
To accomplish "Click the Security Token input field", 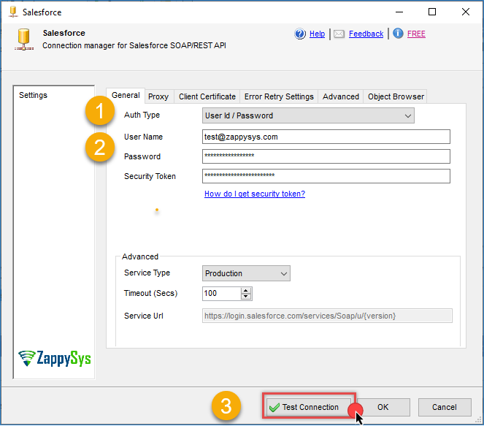I will (326, 176).
